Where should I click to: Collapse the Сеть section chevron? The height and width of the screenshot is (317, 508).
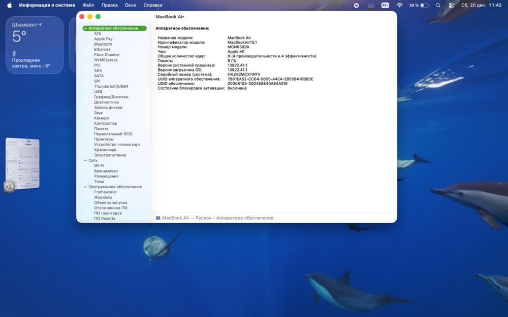[85, 160]
